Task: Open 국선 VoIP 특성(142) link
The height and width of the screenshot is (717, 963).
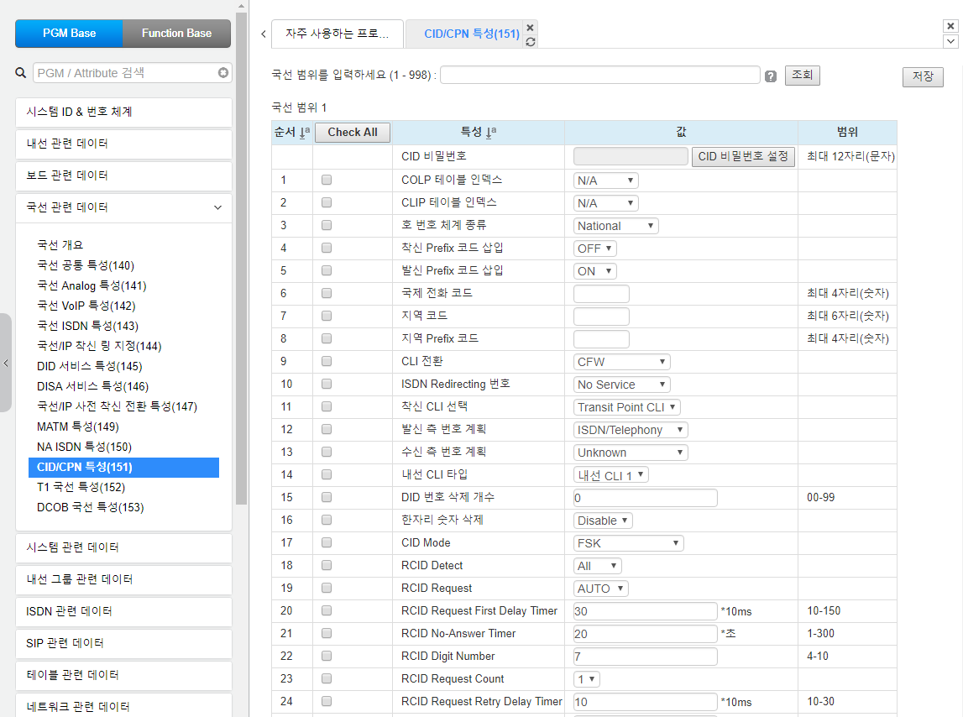Action: tap(86, 306)
